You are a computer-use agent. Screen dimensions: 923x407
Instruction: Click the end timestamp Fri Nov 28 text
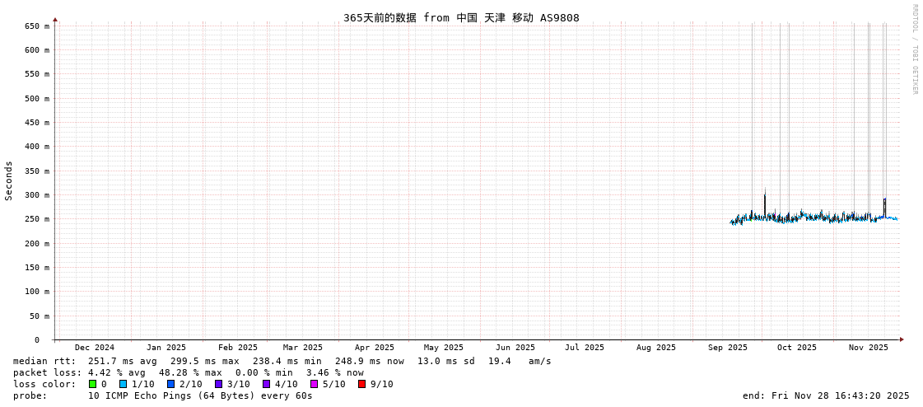coord(826,395)
